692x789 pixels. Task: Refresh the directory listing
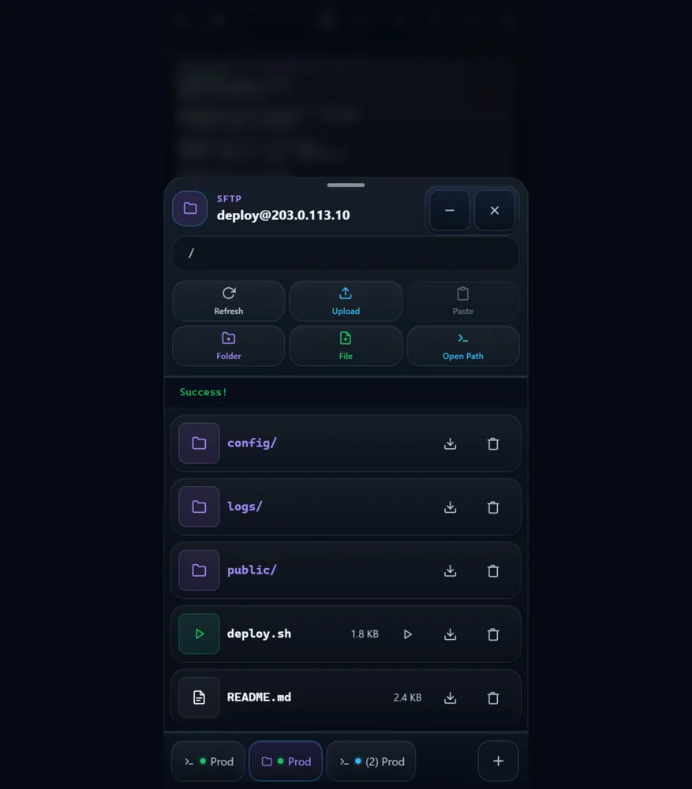click(229, 301)
